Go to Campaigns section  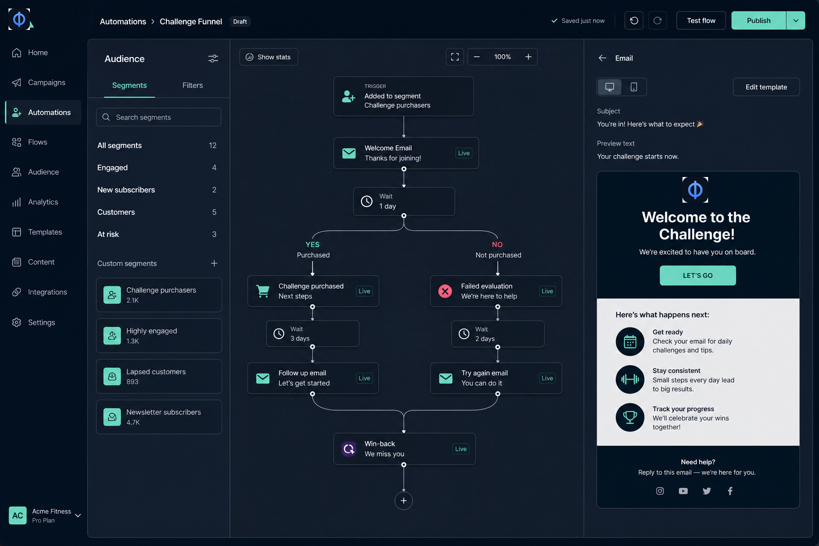43,83
